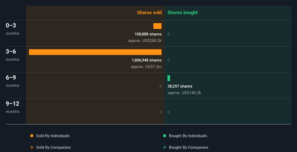This screenshot has height=152, width=297.
Task: Click the striped Bought By Companies legend icon
Action: tap(165, 147)
